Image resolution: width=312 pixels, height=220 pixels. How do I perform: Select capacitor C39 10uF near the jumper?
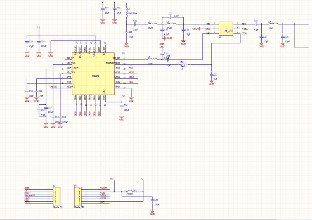pos(152,200)
